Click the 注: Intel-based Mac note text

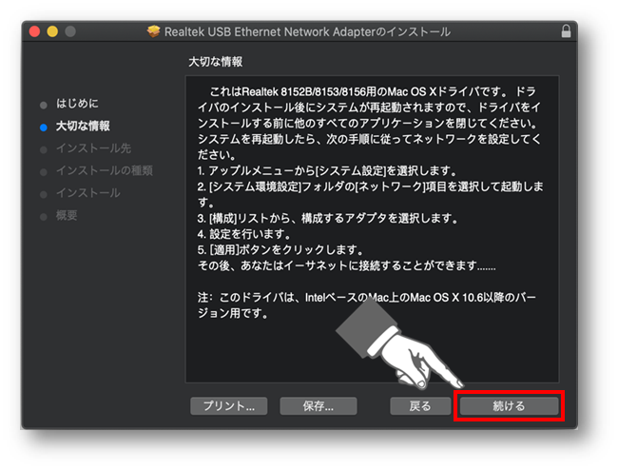tap(367, 304)
